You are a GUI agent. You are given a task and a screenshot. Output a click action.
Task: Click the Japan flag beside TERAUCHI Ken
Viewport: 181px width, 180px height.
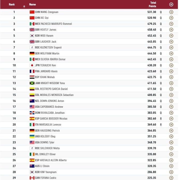pyautogui.click(x=32, y=65)
